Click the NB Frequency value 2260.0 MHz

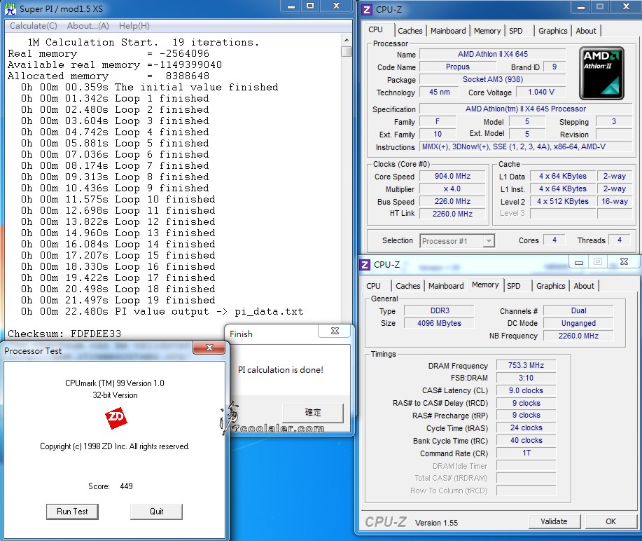point(578,336)
